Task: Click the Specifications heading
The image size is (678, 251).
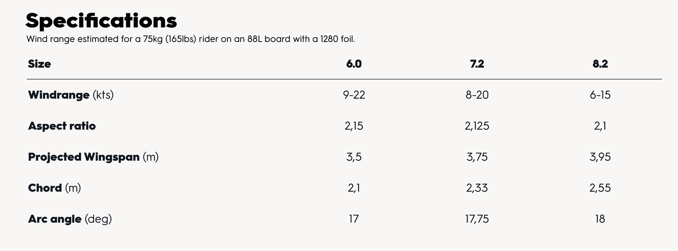Action: (x=101, y=21)
